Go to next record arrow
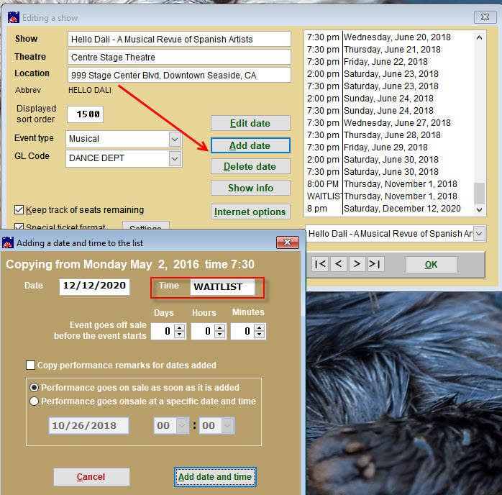 click(357, 264)
